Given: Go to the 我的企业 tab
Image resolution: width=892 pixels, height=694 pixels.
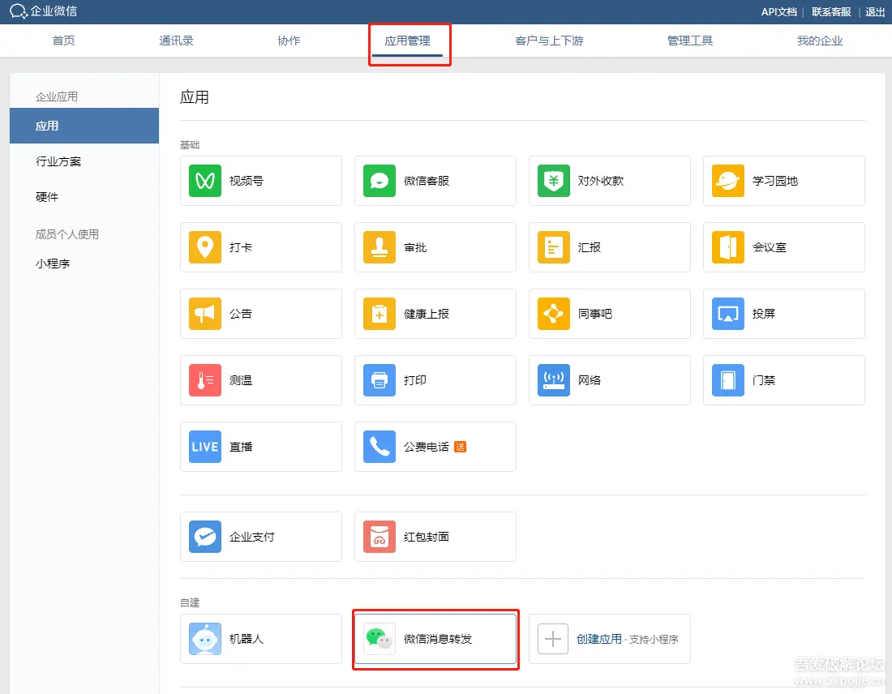Looking at the screenshot, I should (820, 41).
